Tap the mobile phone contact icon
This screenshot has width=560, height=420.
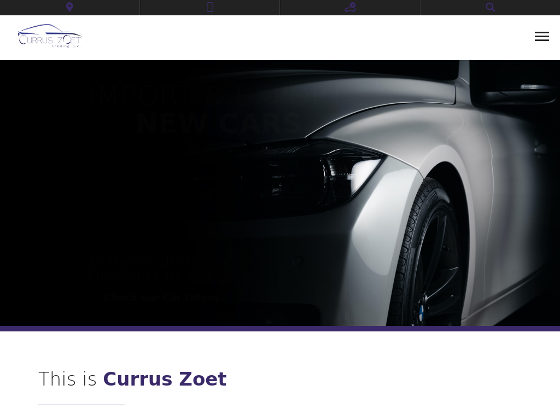coord(210,7)
